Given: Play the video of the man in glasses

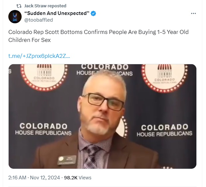Looking at the screenshot, I should (103, 116).
